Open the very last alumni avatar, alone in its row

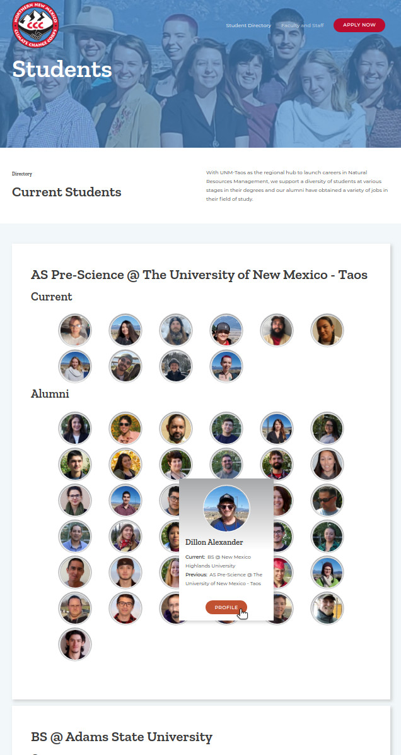[x=75, y=644]
